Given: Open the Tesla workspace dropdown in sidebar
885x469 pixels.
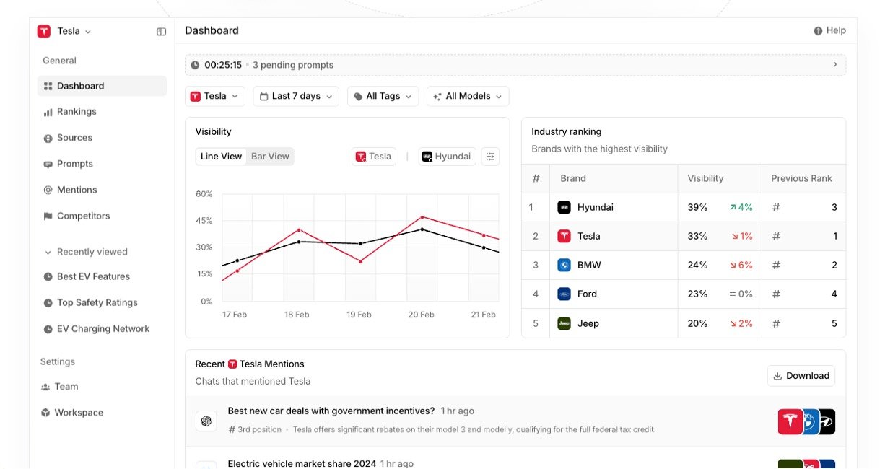Looking at the screenshot, I should (x=65, y=31).
